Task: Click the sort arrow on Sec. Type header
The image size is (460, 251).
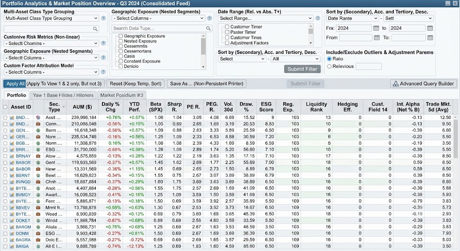Action: coord(64,107)
